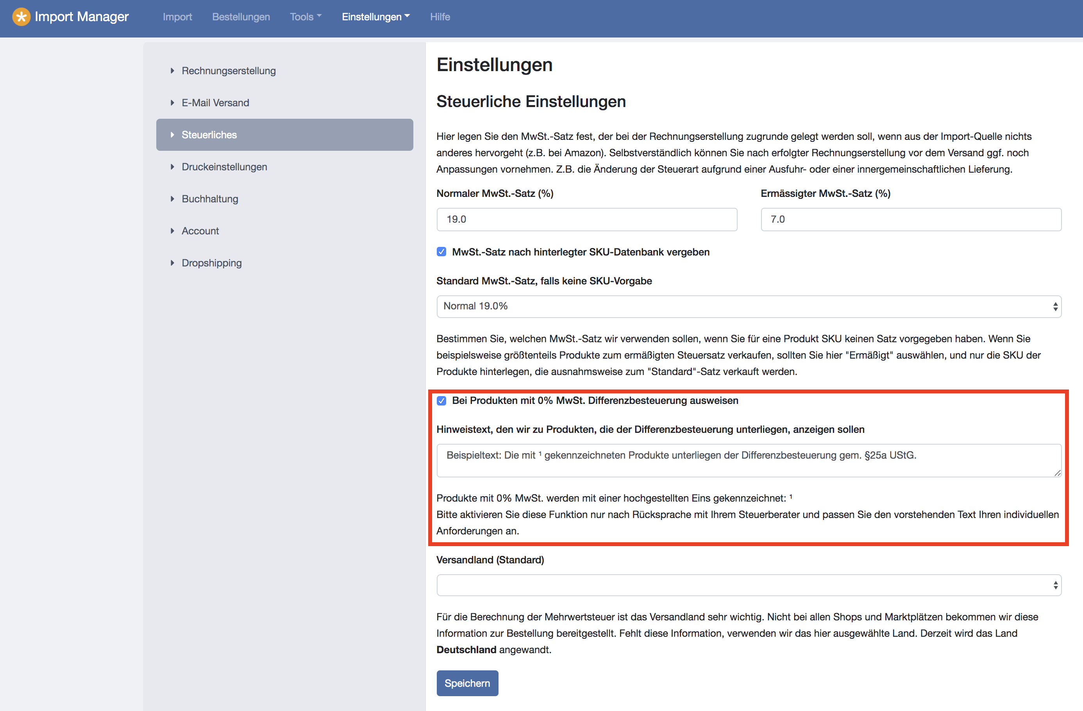Image resolution: width=1083 pixels, height=711 pixels.
Task: Uncheck MwSt.-Satz nach SKU-Datenbank vergeben
Action: (x=441, y=252)
